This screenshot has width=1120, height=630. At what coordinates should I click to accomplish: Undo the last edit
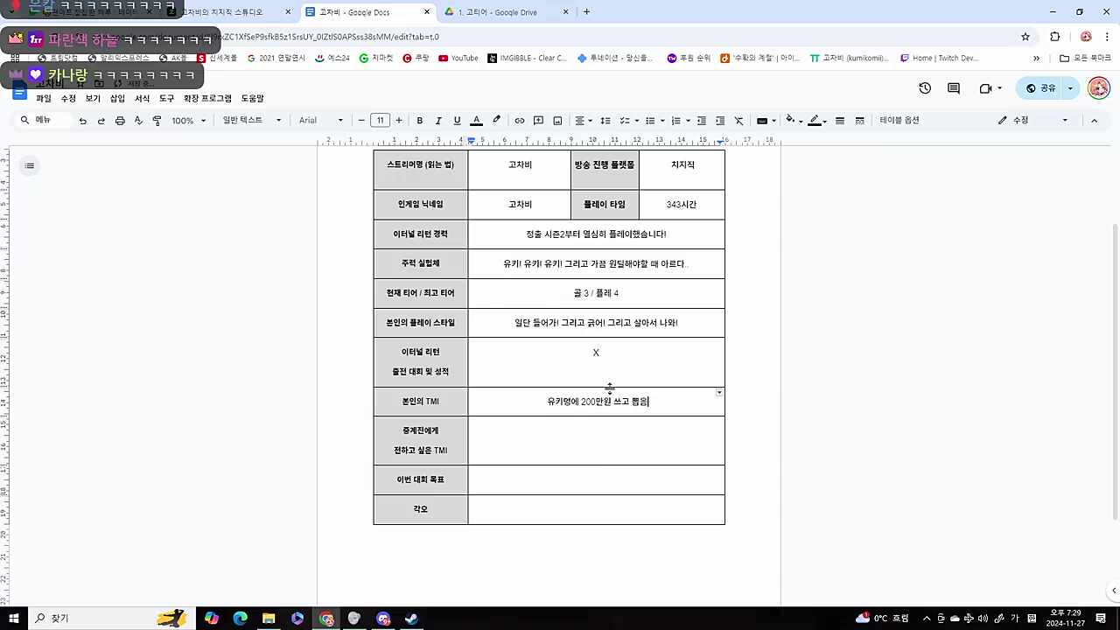pyautogui.click(x=82, y=121)
